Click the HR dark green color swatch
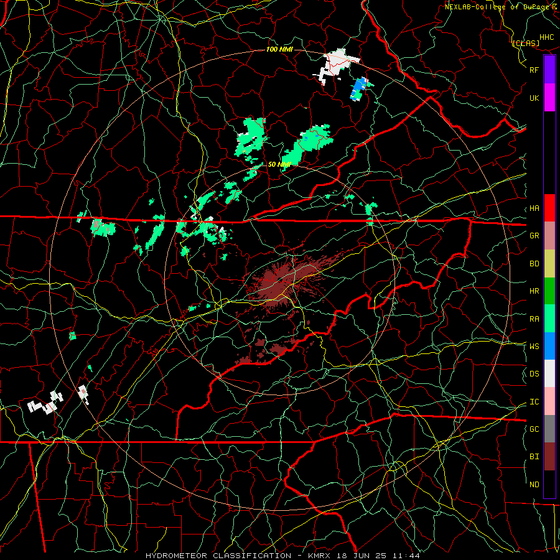The image size is (560, 560). [549, 291]
